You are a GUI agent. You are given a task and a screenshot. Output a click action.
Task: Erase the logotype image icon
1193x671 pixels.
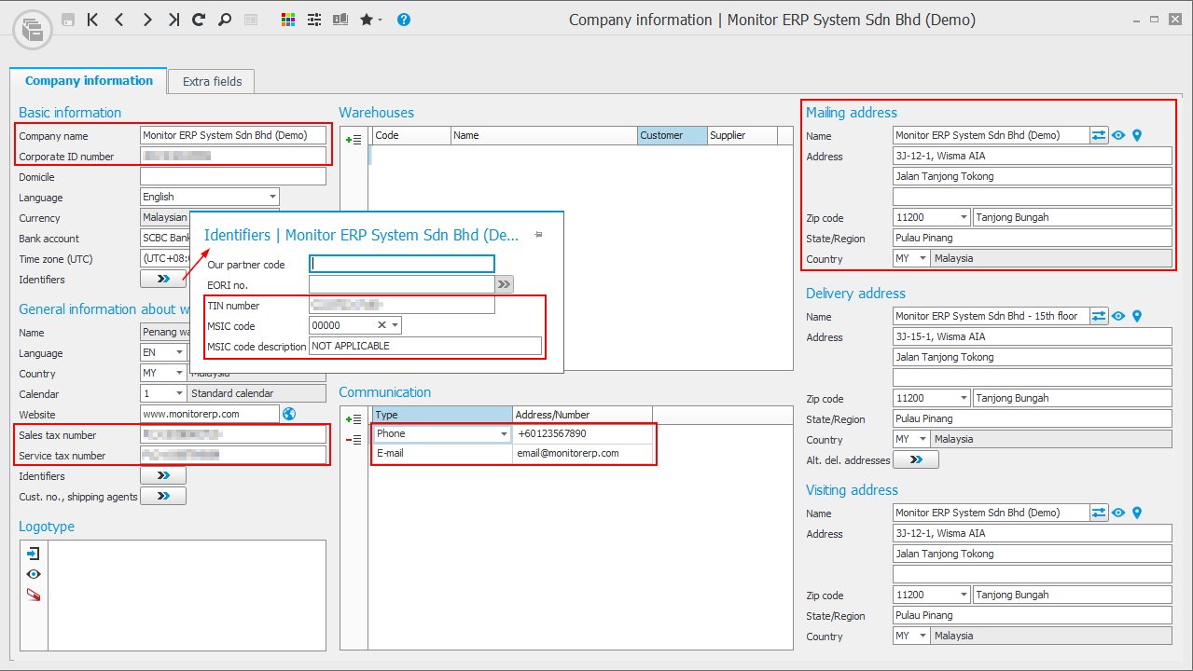(34, 595)
